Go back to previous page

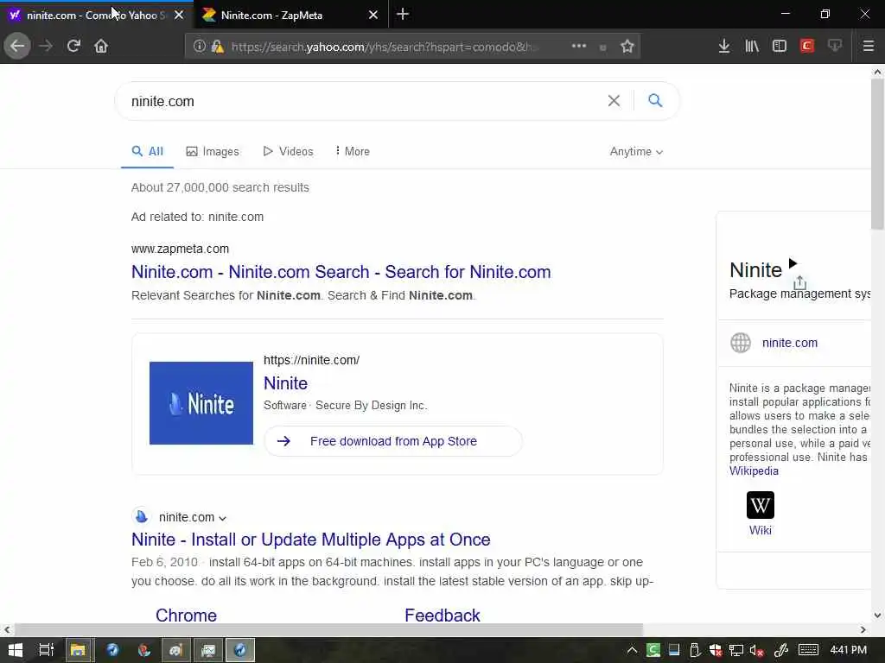[17, 47]
